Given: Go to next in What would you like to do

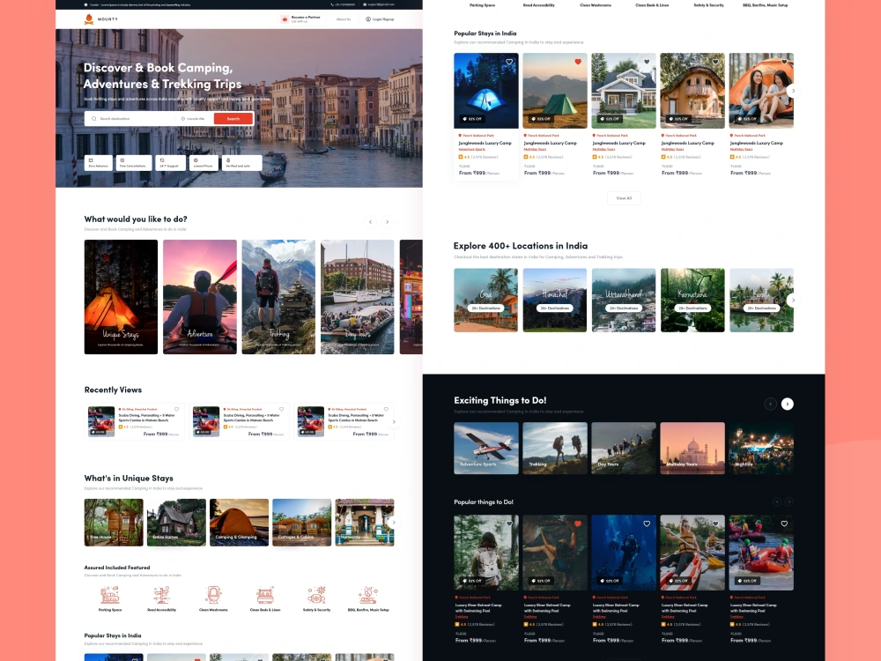Looking at the screenshot, I should 387,222.
